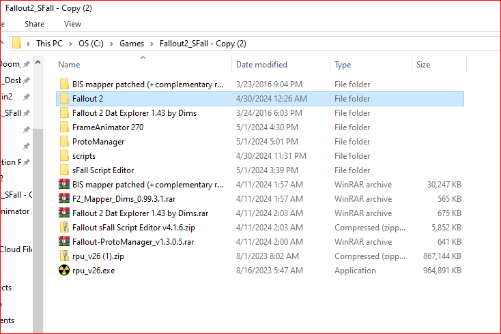Select the file name 'rpu_v26.exe'
Screen dimensions: 501x334
click(94, 271)
